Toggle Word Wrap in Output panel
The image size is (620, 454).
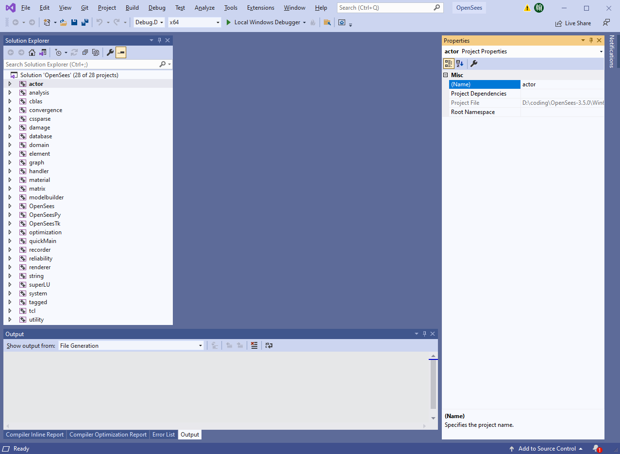point(269,345)
